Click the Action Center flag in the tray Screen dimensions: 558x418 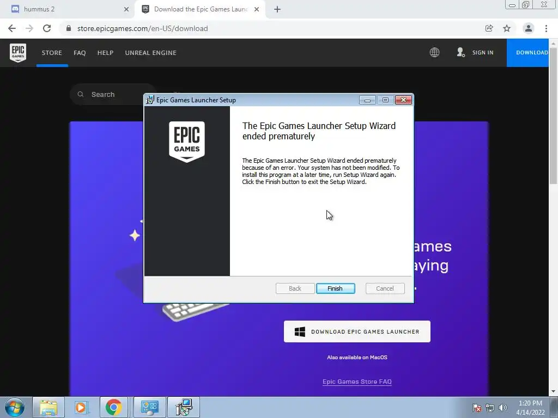point(477,408)
